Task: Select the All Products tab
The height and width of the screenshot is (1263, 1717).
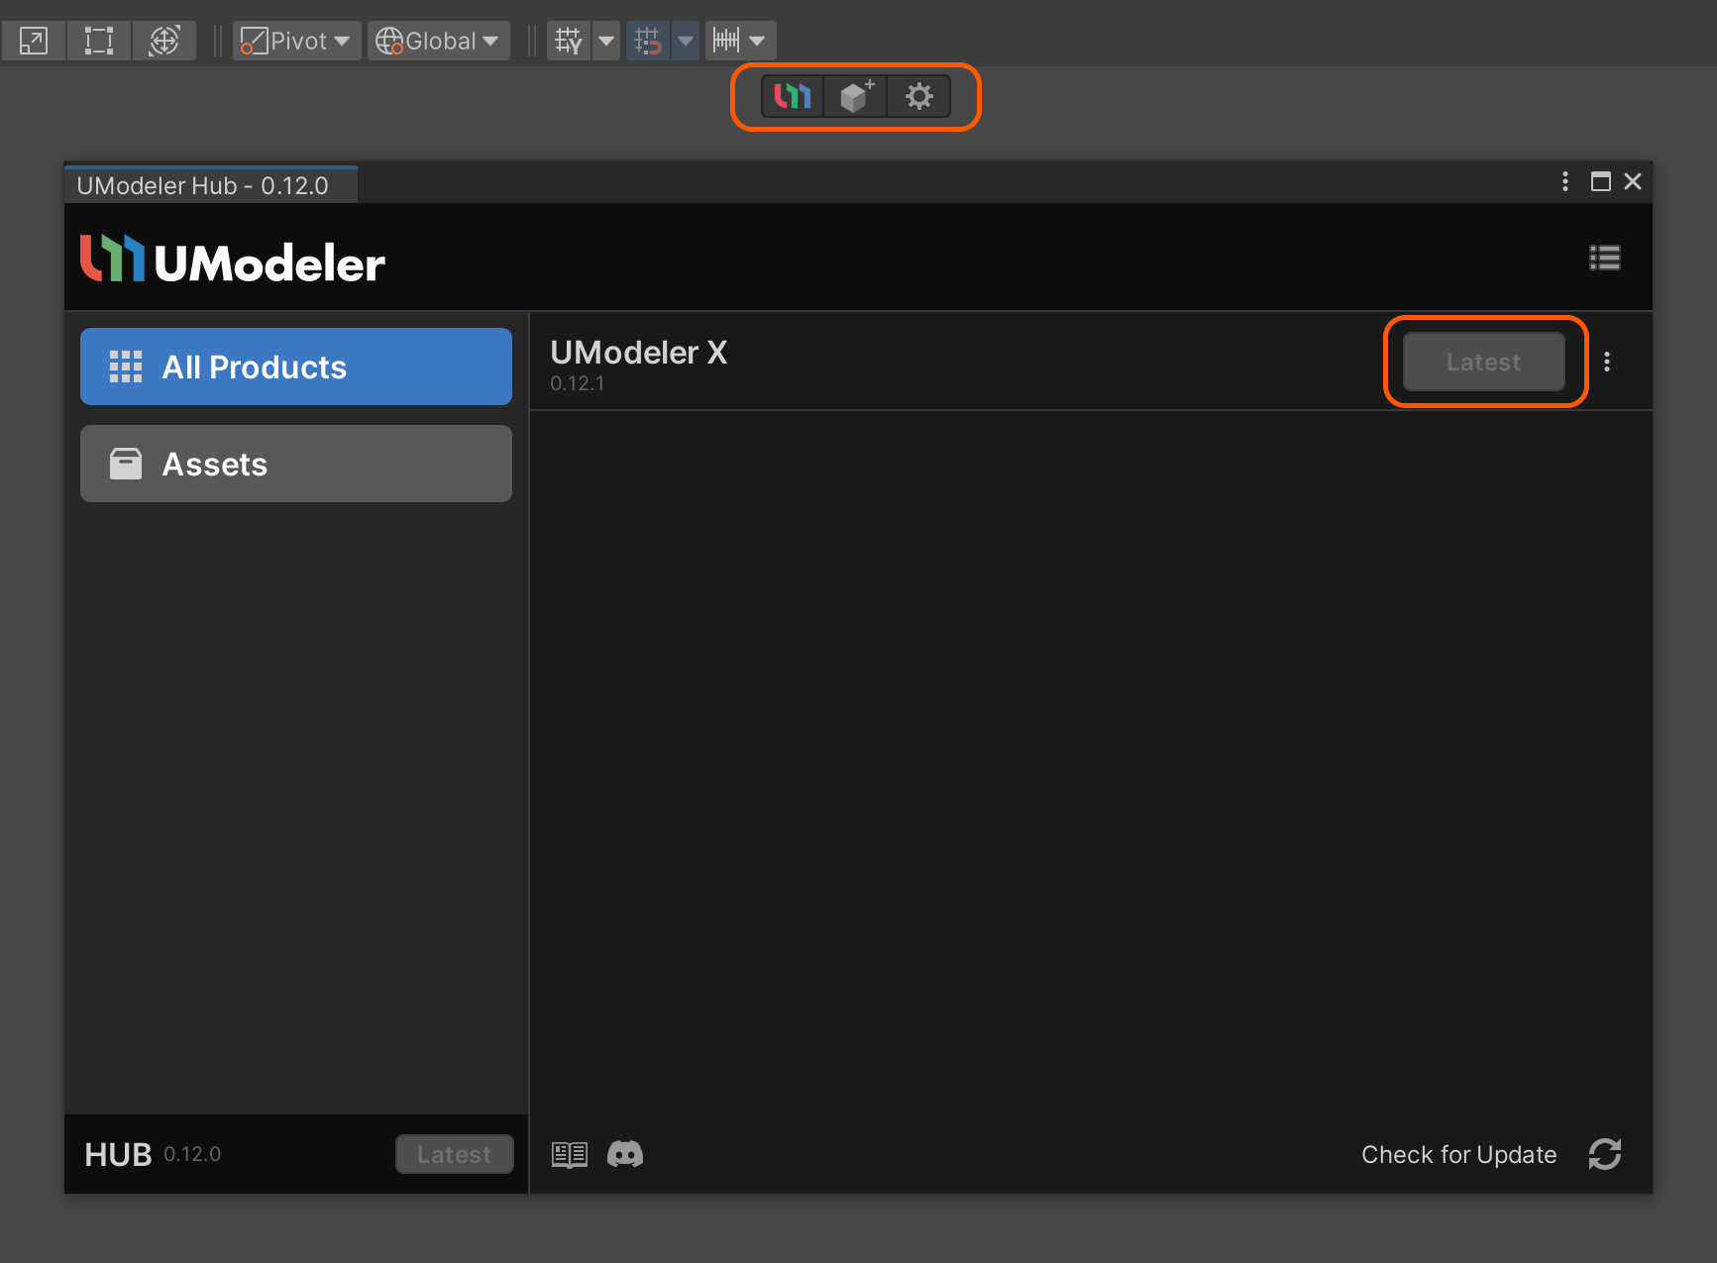Action: tap(296, 367)
